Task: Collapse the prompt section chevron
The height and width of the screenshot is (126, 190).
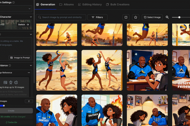Action: pos(30,34)
